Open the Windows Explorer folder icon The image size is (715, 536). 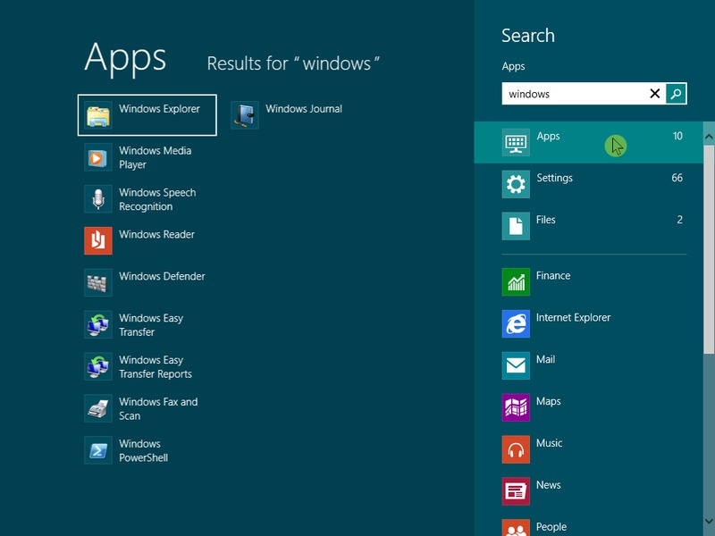(x=98, y=115)
